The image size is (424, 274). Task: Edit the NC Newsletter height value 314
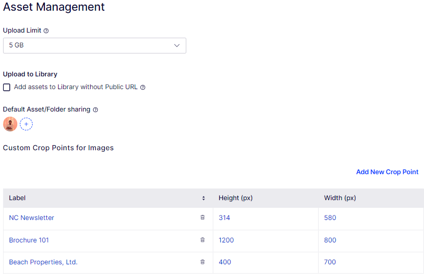coord(224,218)
